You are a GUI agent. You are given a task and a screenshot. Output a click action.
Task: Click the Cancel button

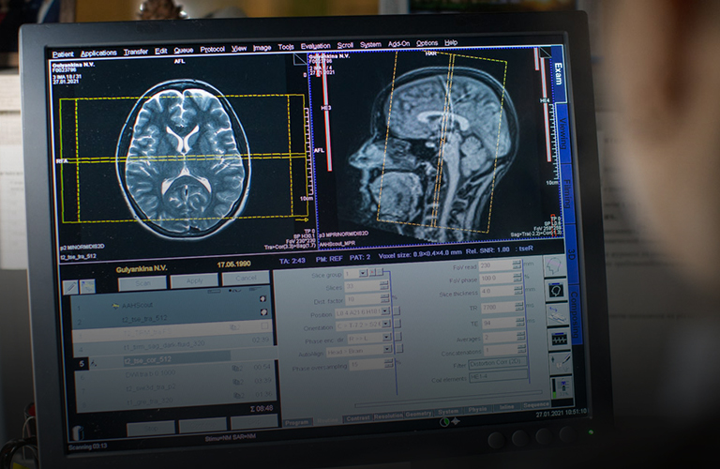coord(246,279)
